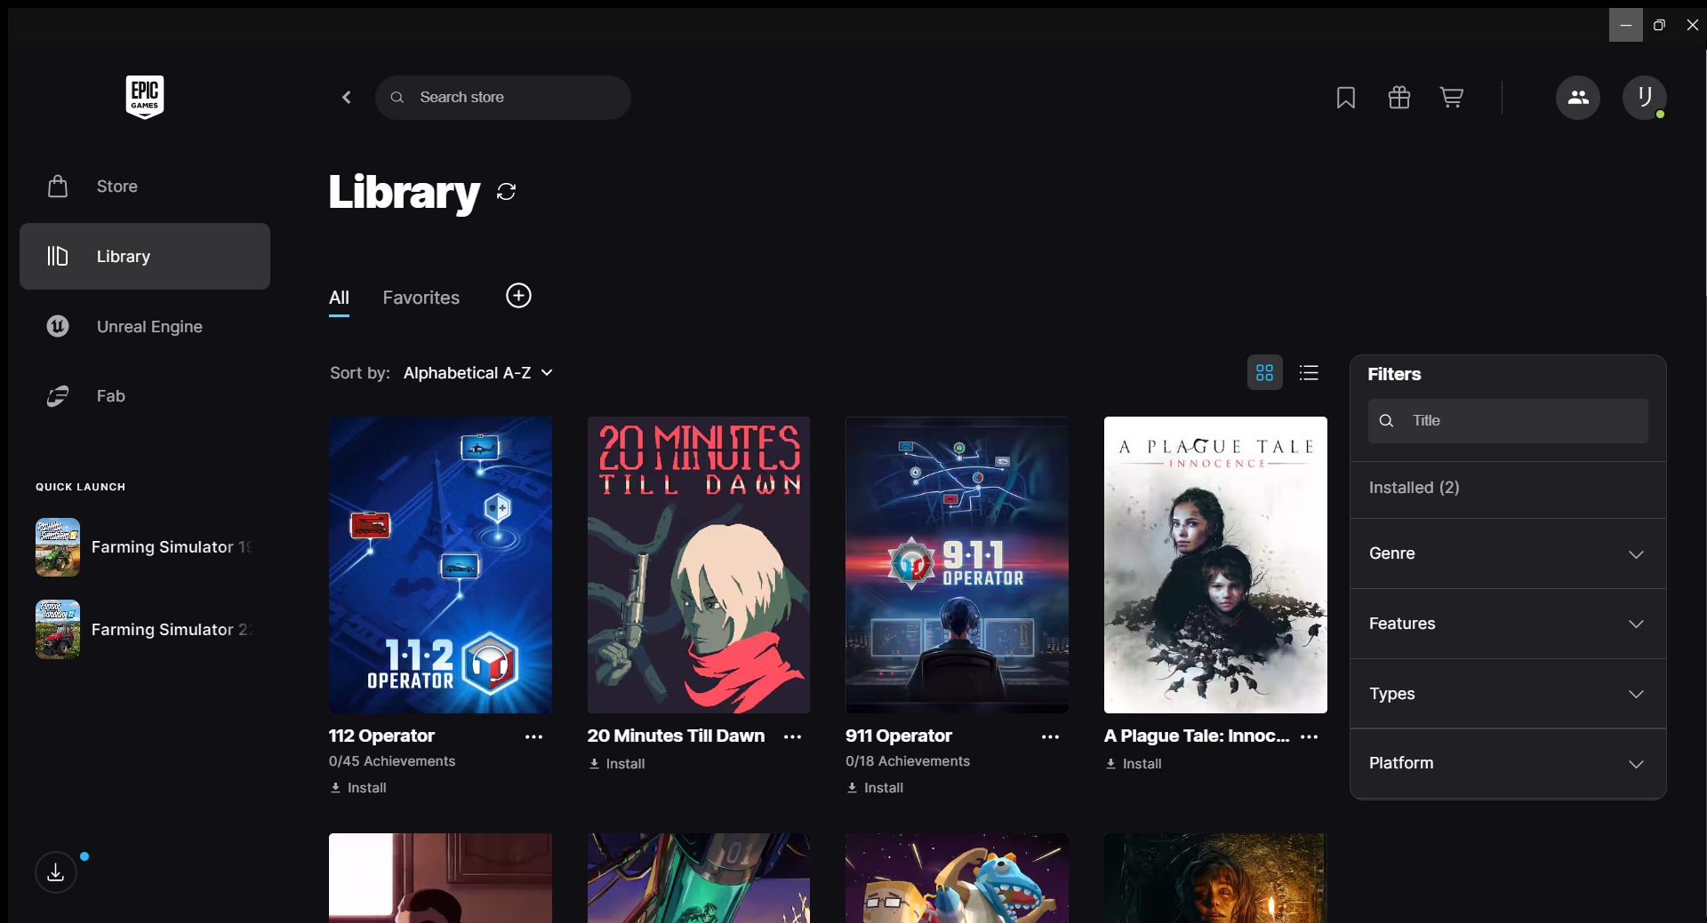The width and height of the screenshot is (1707, 923).
Task: Click 0/45 Achievements under 112 Operator
Action: (392, 761)
